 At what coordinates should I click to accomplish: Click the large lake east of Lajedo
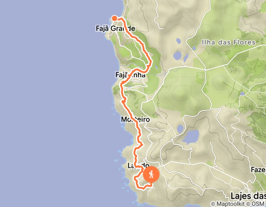pyautogui.click(x=191, y=137)
